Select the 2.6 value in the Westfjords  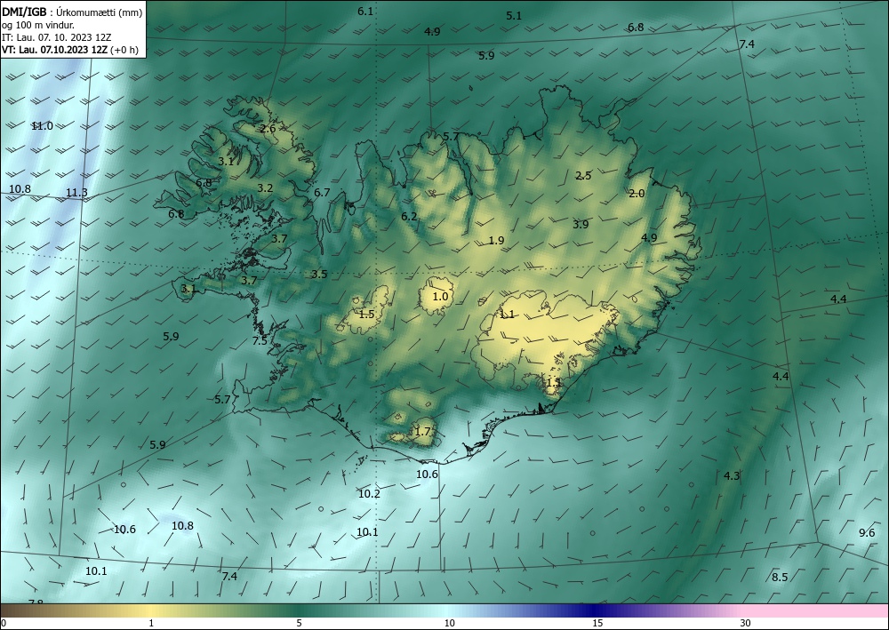pos(268,129)
